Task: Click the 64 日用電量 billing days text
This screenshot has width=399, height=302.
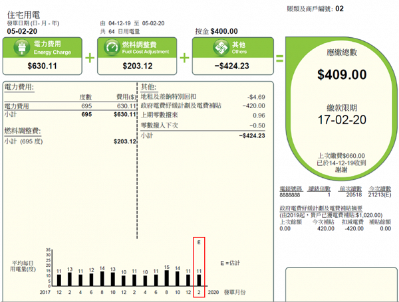Action: click(124, 31)
